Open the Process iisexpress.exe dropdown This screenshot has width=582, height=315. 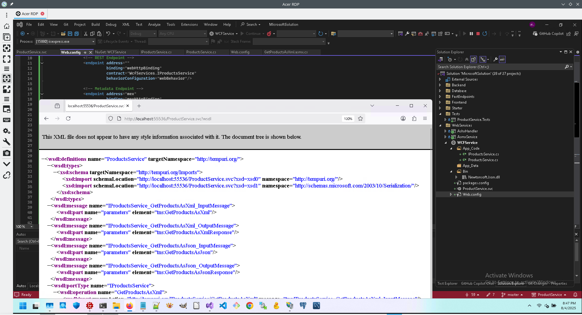(x=93, y=41)
